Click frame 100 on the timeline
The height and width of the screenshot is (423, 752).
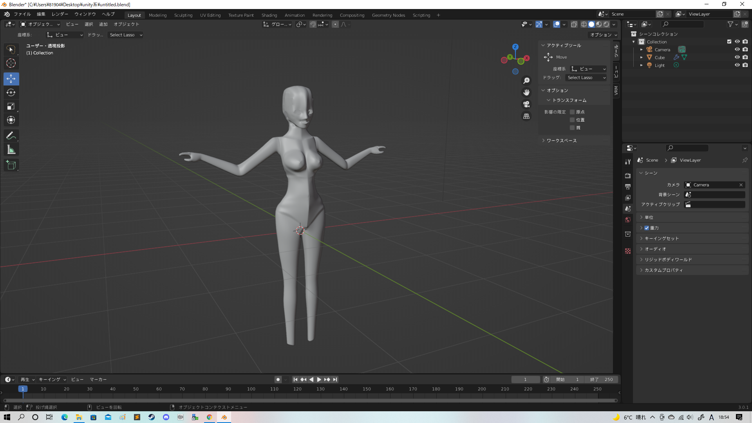pos(251,389)
